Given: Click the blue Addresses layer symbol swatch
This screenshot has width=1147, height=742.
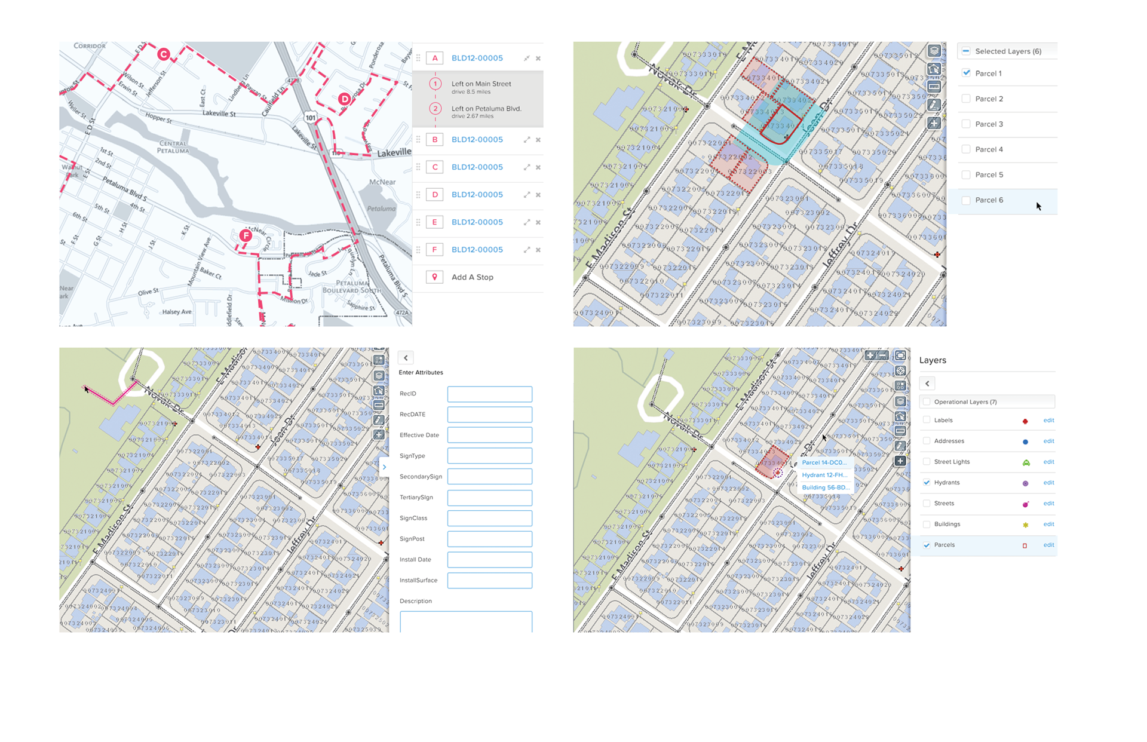Looking at the screenshot, I should coord(1025,442).
